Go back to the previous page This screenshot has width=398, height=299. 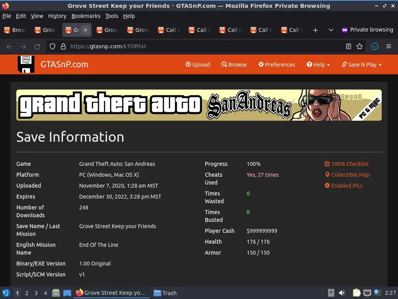click(9, 47)
